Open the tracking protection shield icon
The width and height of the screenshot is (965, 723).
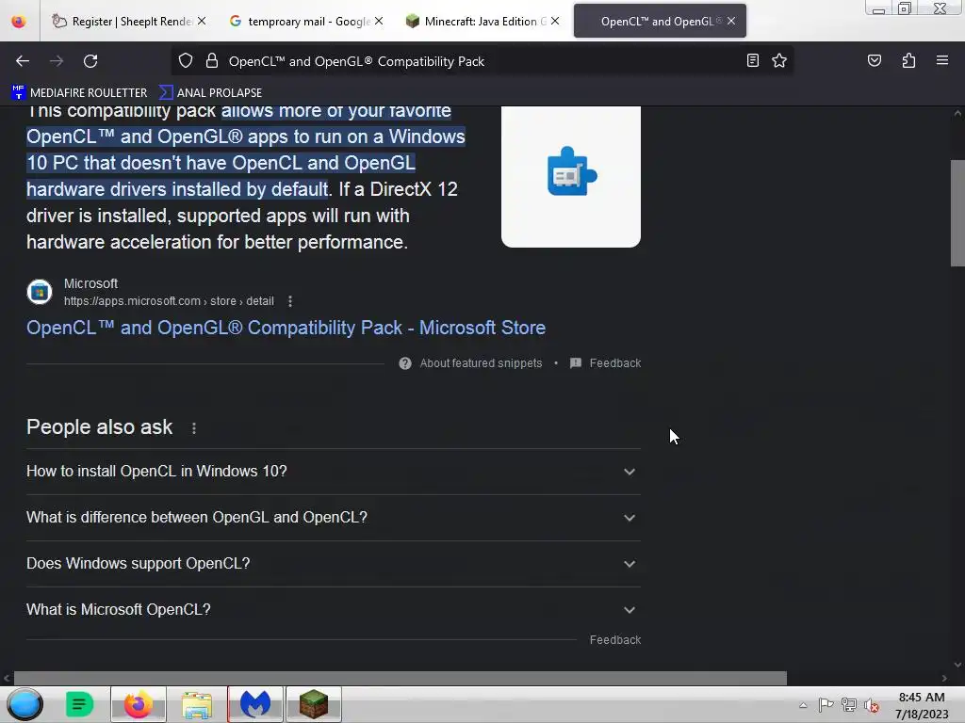(x=186, y=61)
